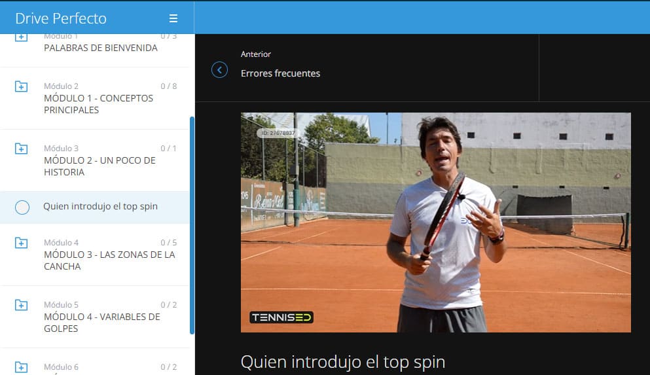Viewport: 650px width, 375px height.
Task: Expand the Módulo 5 folder plus icon
Action: coord(21,305)
